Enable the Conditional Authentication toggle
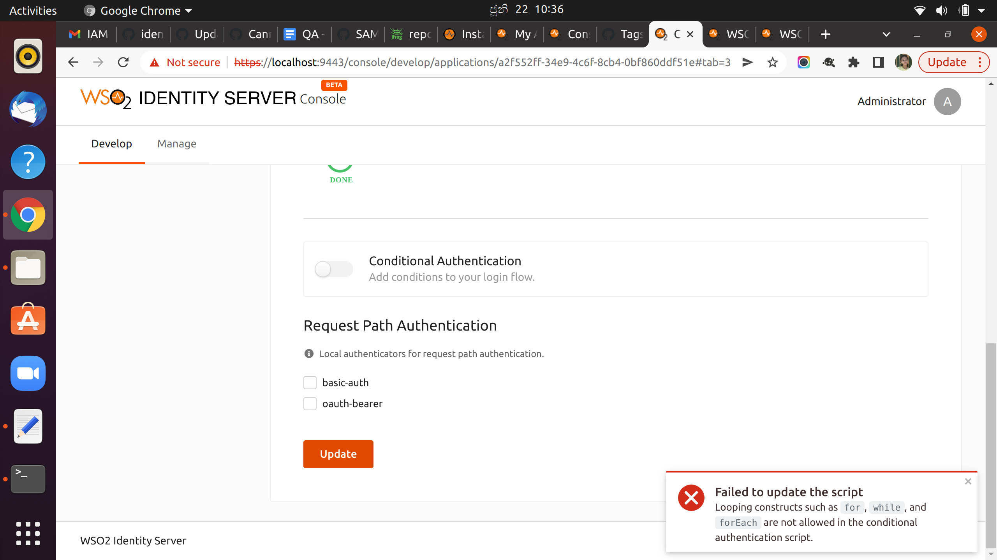Viewport: 997px width, 560px height. click(334, 269)
